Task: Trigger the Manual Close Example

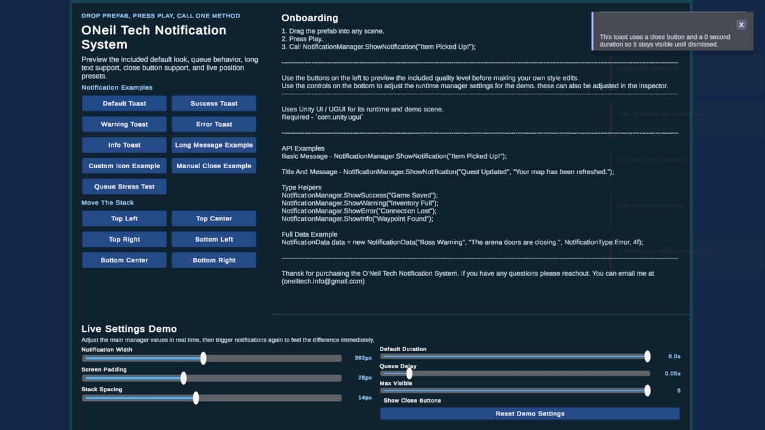Action: click(x=214, y=166)
